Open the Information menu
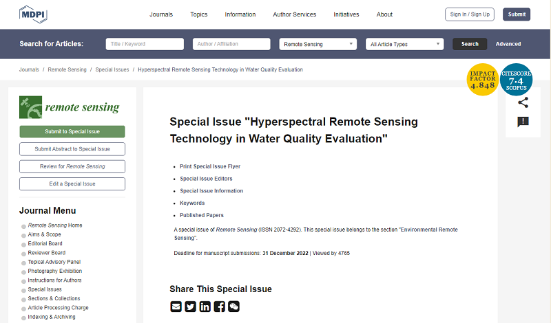This screenshot has width=551, height=323. click(240, 14)
